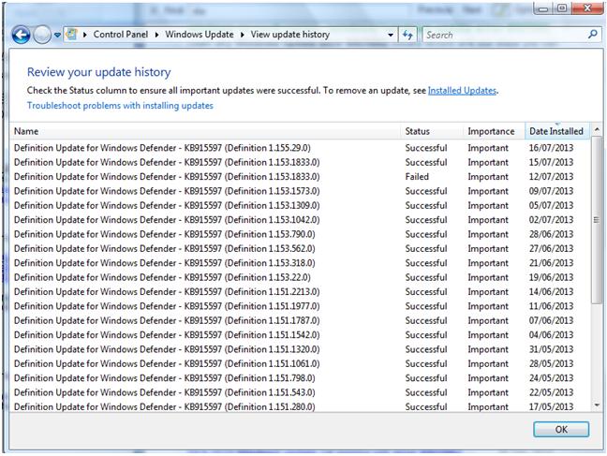Click the Review your update history heading

coord(98,72)
